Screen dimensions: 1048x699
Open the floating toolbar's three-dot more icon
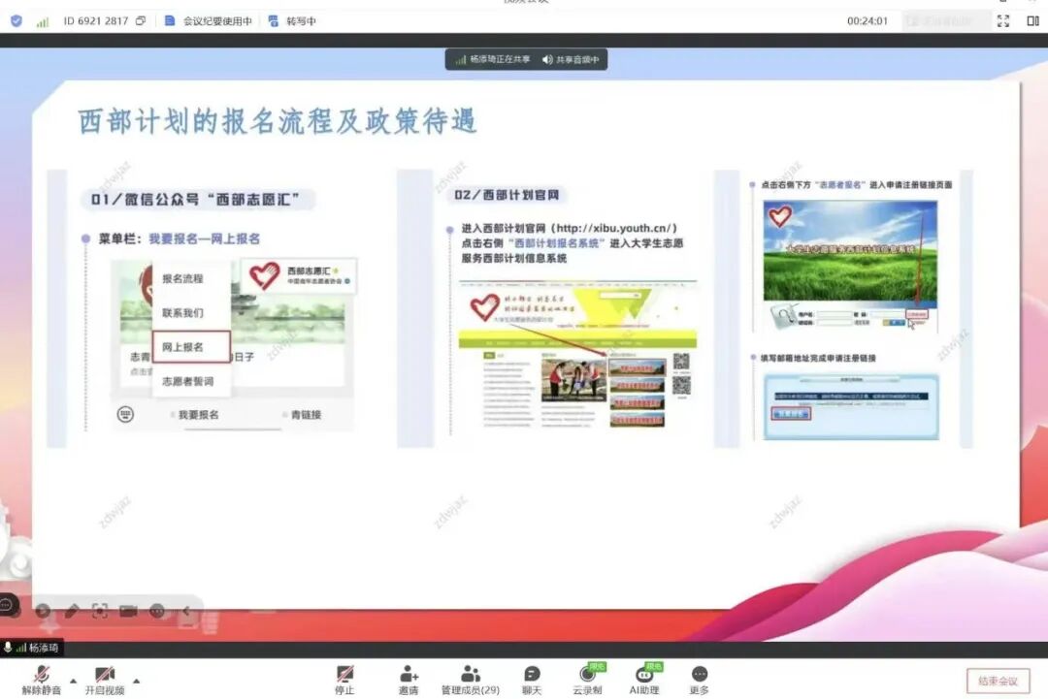click(157, 610)
